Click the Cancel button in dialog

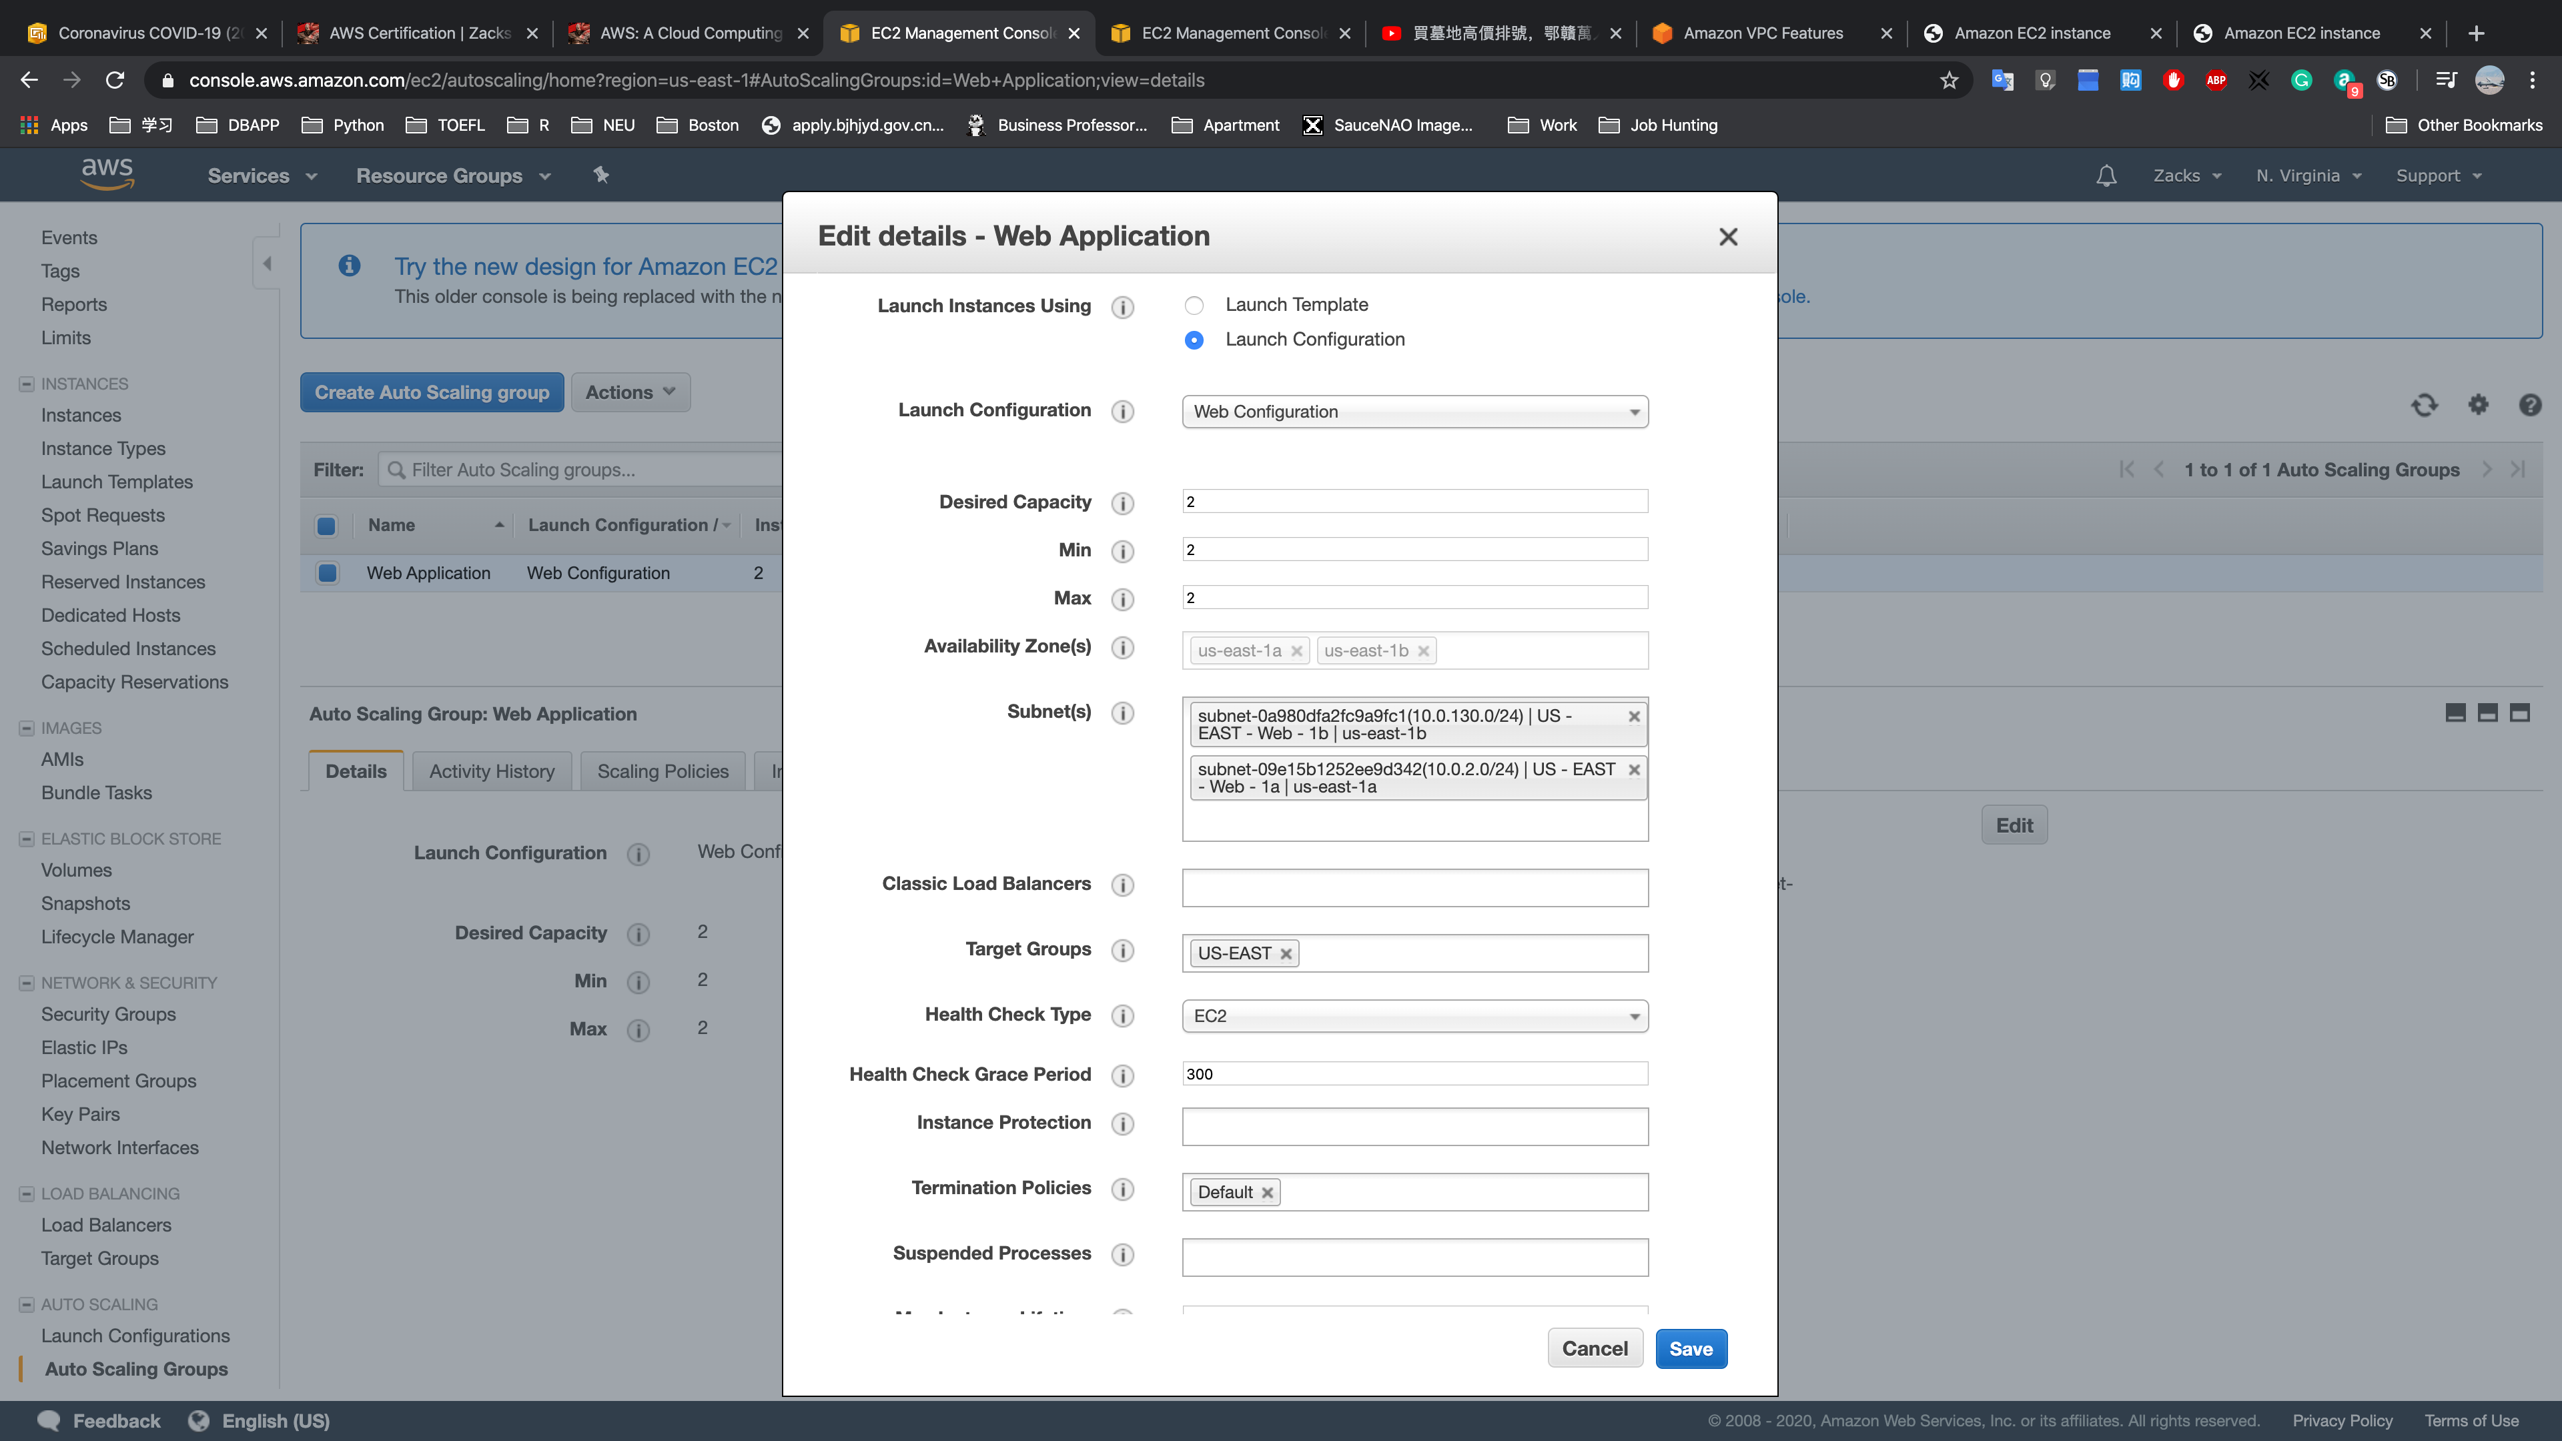click(x=1595, y=1348)
